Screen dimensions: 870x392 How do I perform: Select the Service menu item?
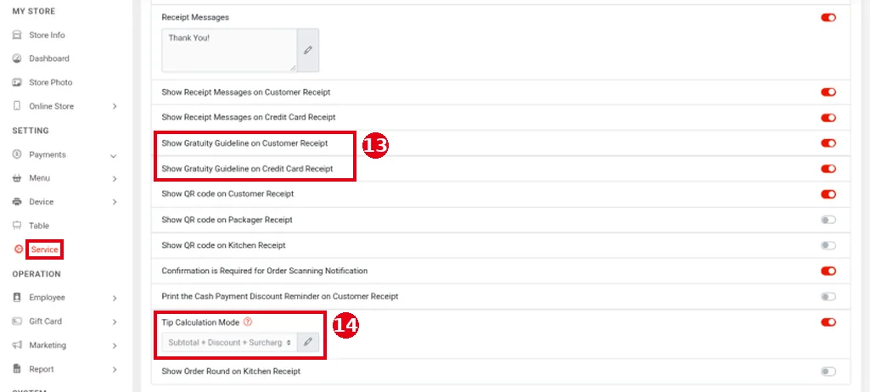point(44,249)
